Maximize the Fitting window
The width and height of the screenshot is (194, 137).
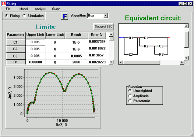pyautogui.click(x=185, y=4)
